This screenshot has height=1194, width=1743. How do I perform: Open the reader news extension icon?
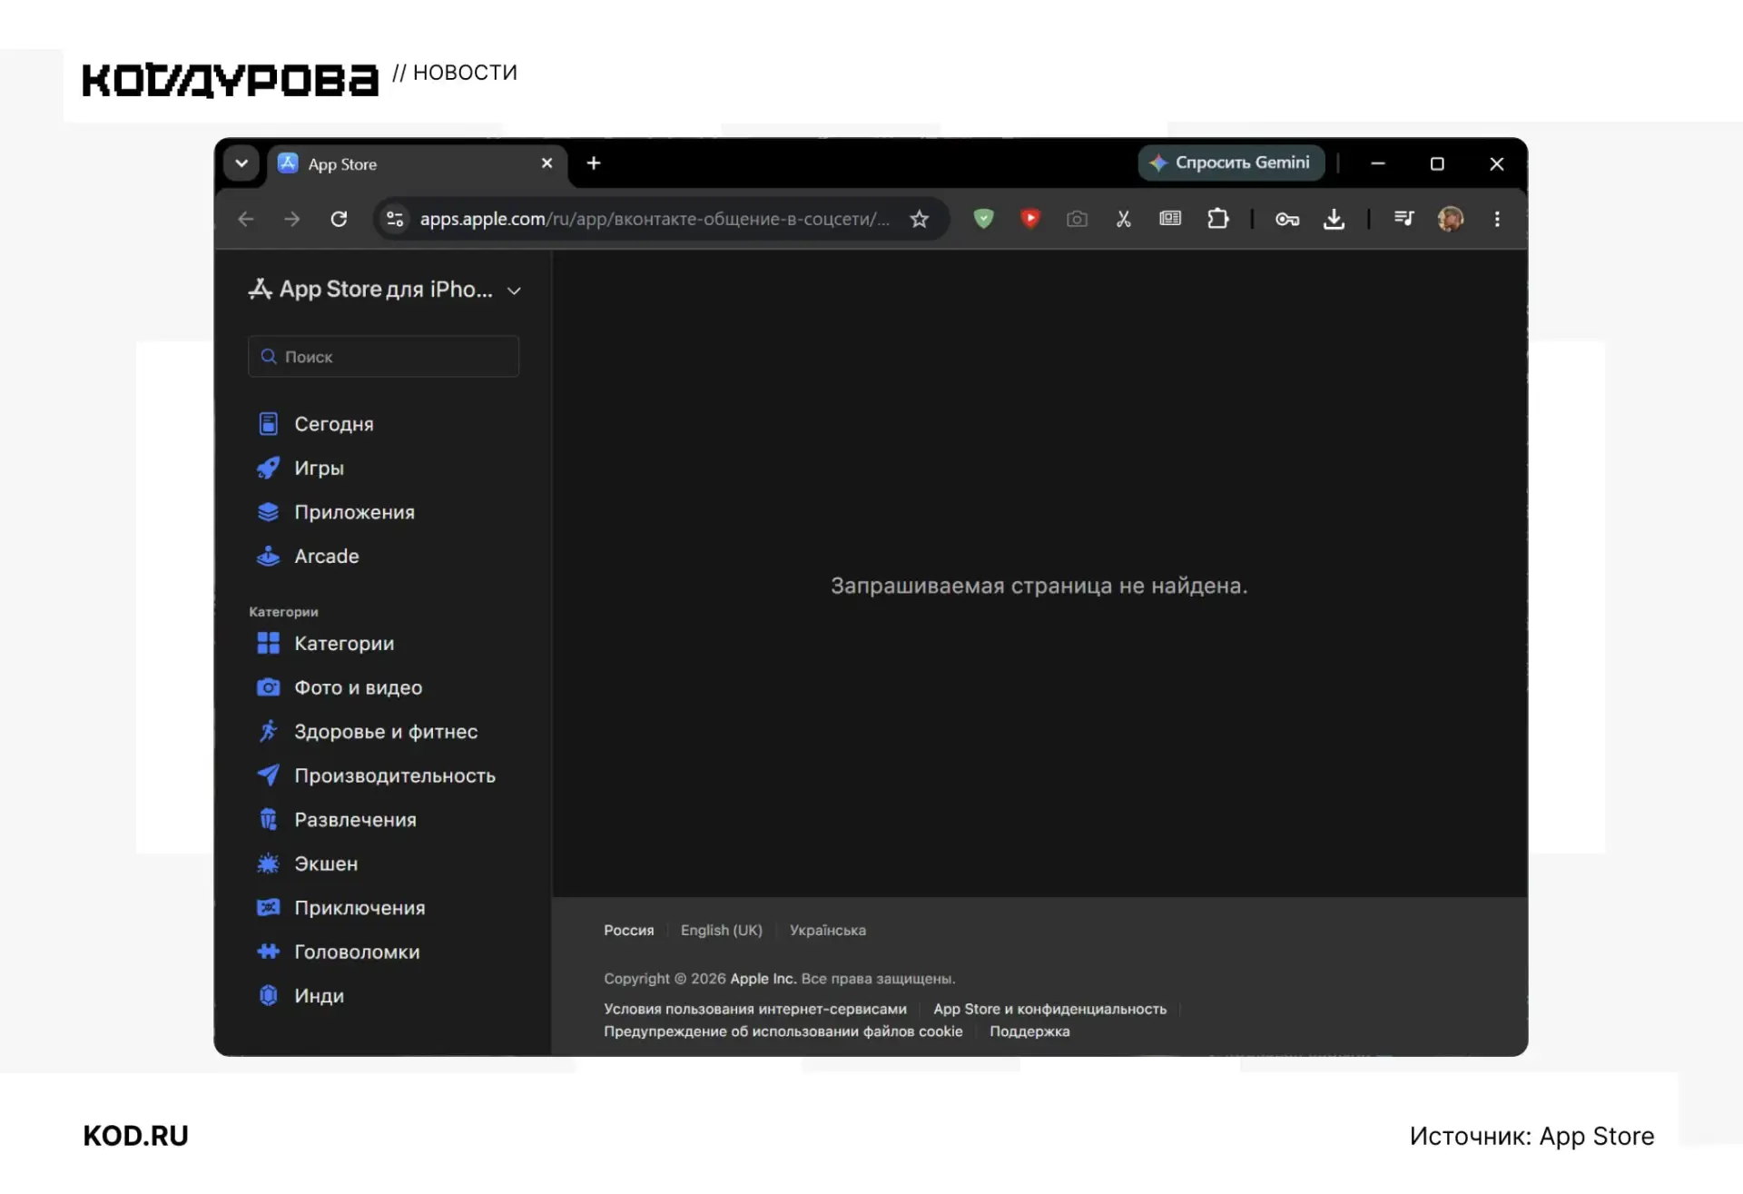[1170, 219]
